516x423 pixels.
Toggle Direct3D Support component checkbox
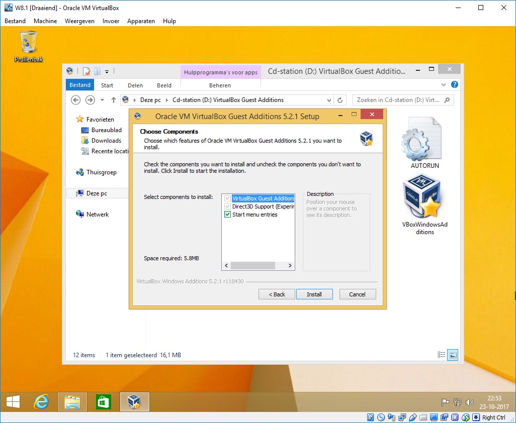tap(227, 206)
